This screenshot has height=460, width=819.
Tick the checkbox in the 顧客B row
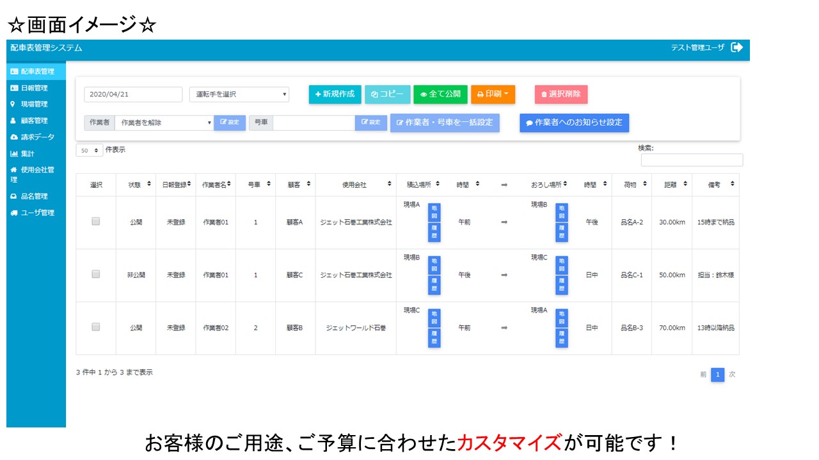pos(95,326)
